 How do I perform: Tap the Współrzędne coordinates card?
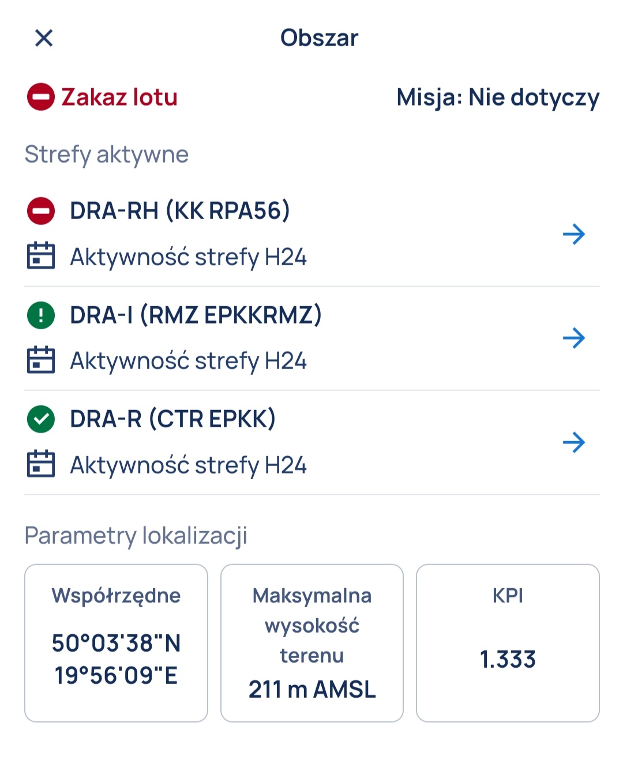tap(116, 643)
